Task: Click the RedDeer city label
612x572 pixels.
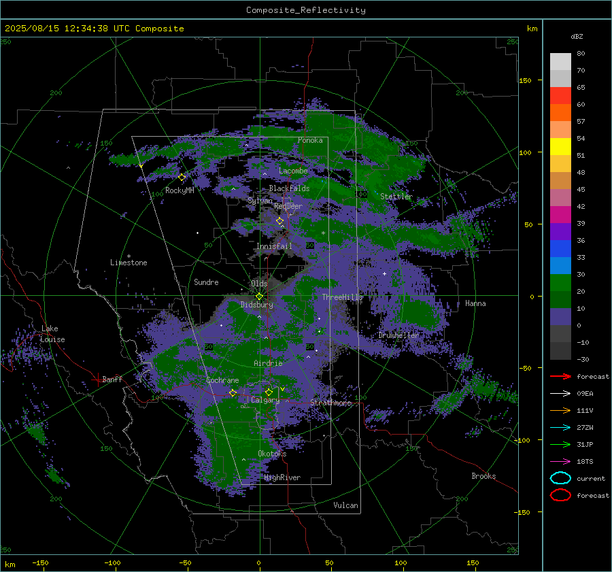Action: (x=288, y=206)
